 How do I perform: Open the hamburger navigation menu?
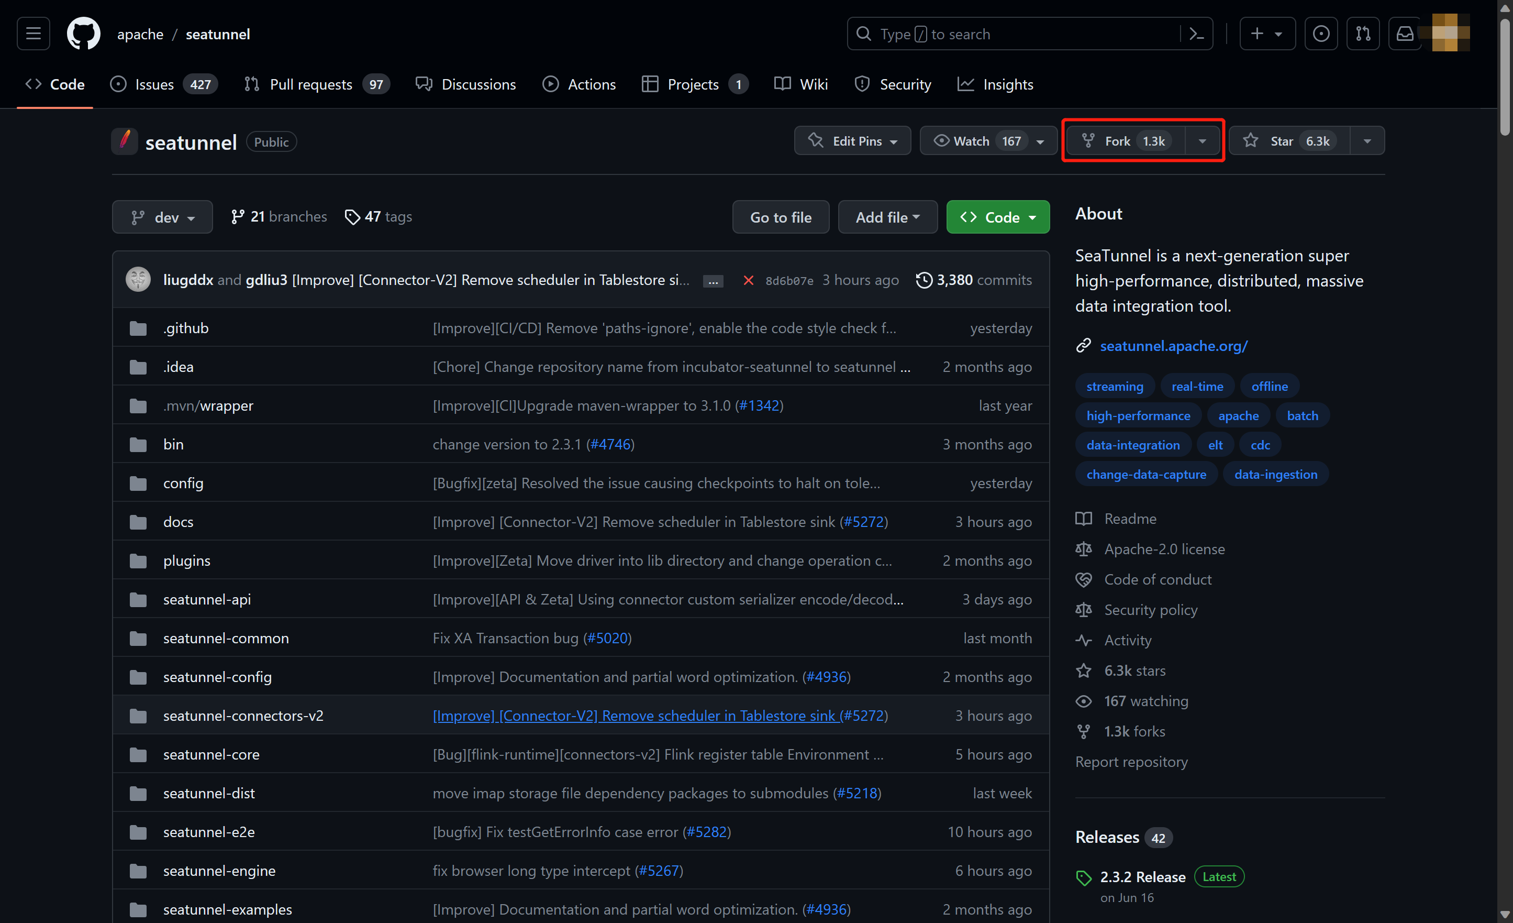(x=33, y=34)
